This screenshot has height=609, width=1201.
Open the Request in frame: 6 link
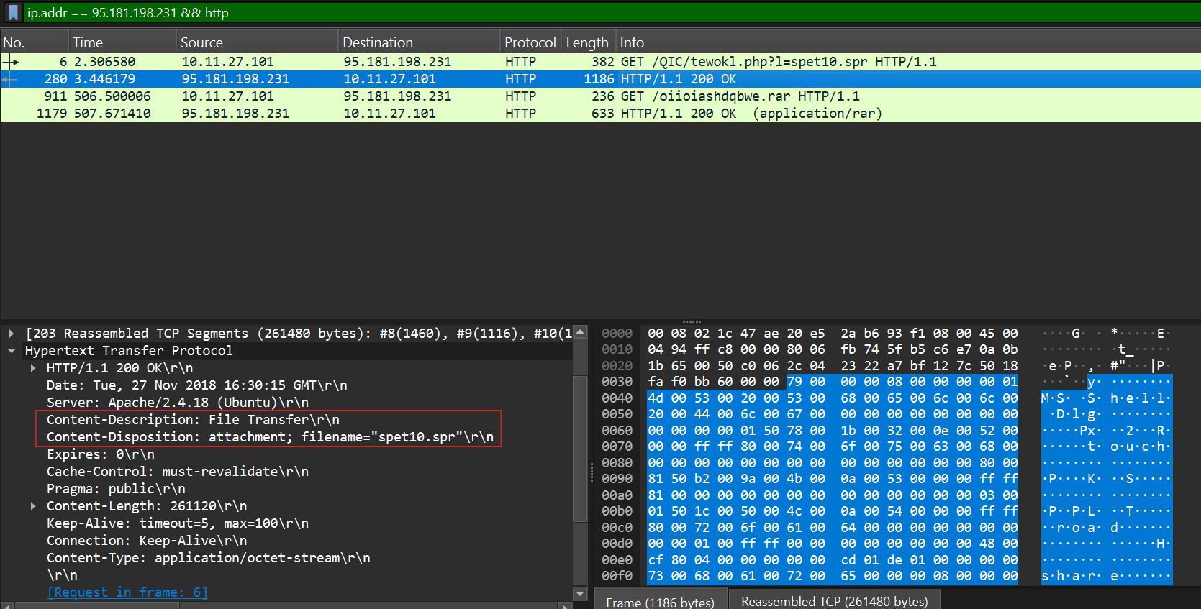click(x=127, y=592)
